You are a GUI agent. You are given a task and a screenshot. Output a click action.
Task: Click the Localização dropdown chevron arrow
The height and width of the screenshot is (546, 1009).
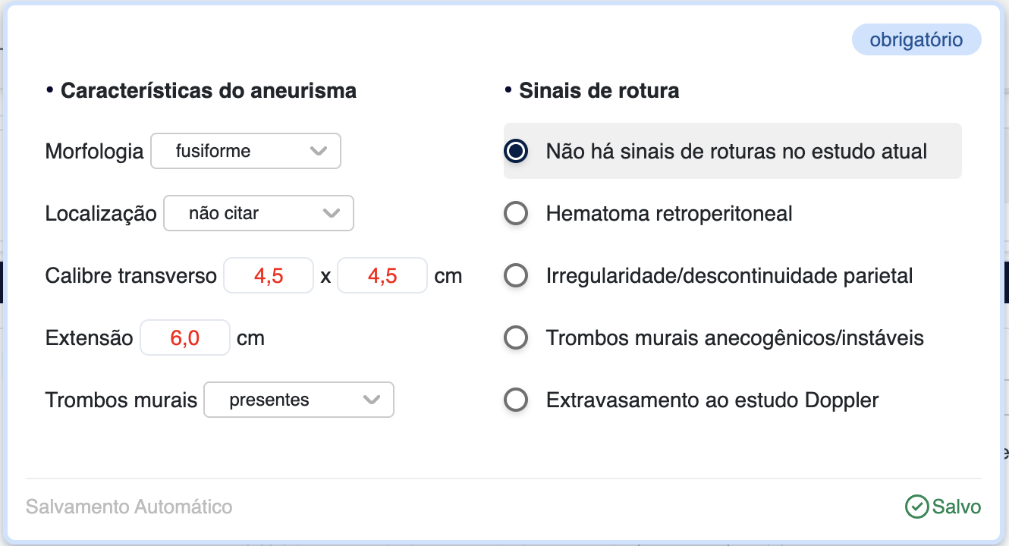point(332,213)
